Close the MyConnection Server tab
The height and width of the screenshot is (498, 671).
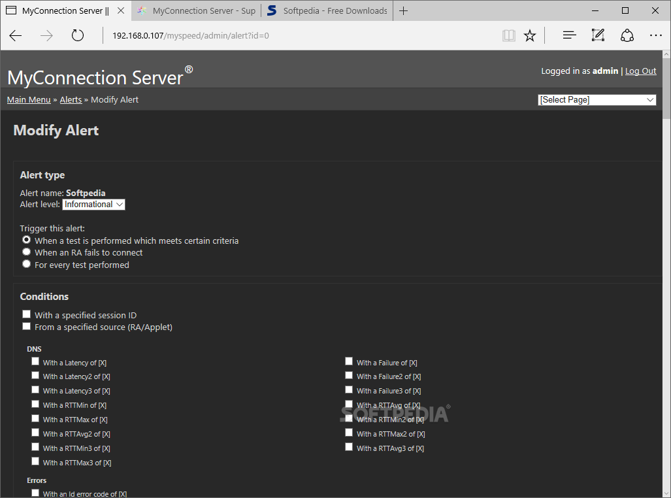(121, 10)
